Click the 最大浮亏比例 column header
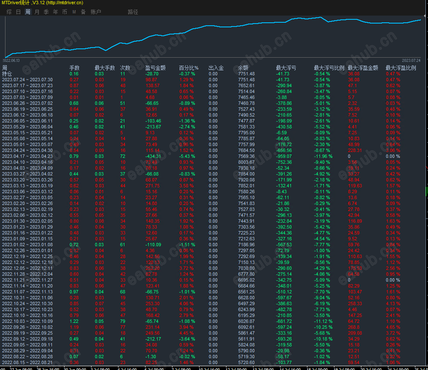The image size is (428, 370). (x=329, y=68)
